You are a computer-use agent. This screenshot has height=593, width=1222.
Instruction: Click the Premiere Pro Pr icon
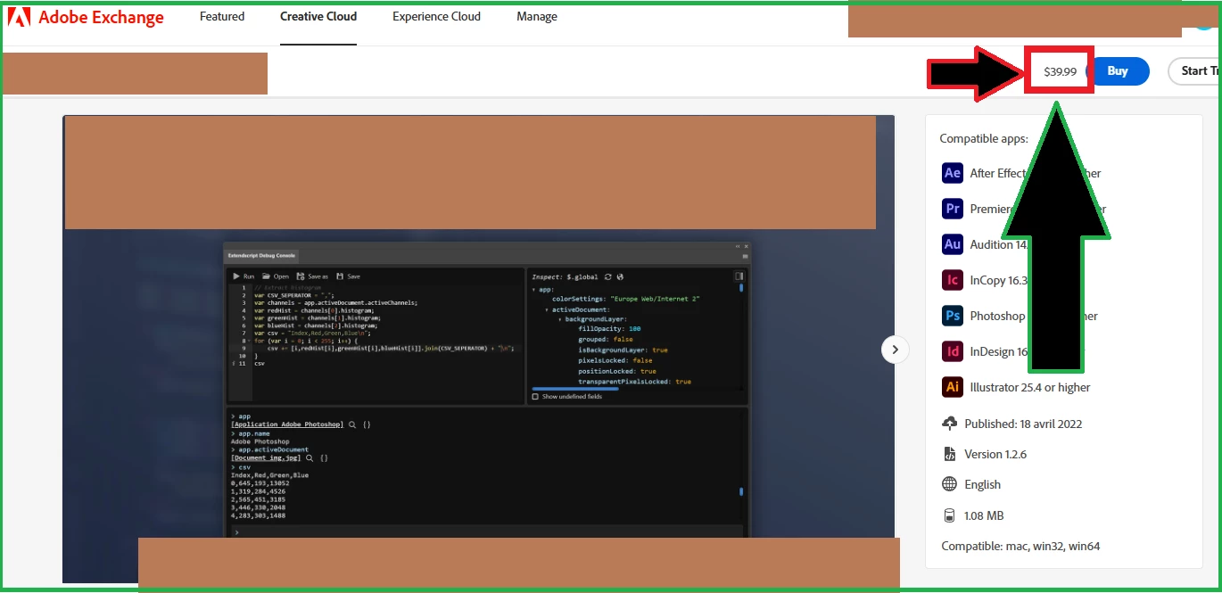(953, 209)
